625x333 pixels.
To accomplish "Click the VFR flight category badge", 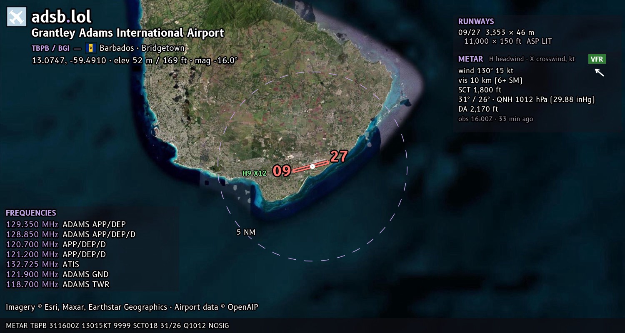I will [597, 59].
